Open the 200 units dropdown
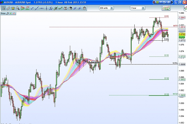 (x=112, y=8)
